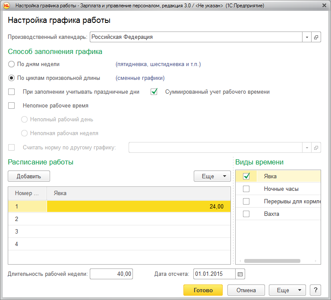Uncheck the Явка time type checkbox

(x=246, y=176)
